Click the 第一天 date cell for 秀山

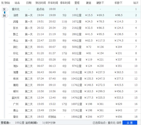click(x=29, y=41)
